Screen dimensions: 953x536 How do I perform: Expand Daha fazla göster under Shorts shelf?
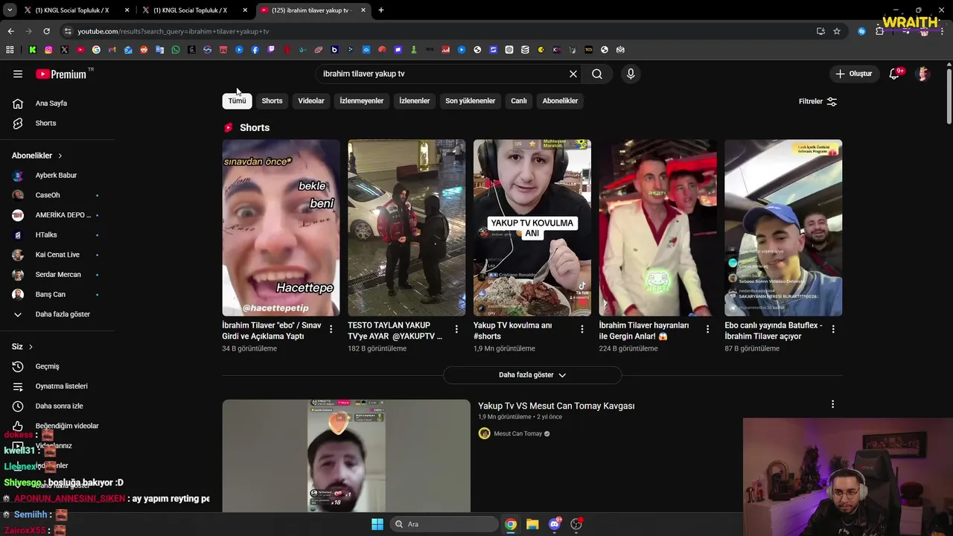click(532, 375)
